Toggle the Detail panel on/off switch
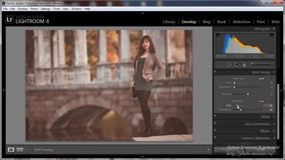 [215, 116]
